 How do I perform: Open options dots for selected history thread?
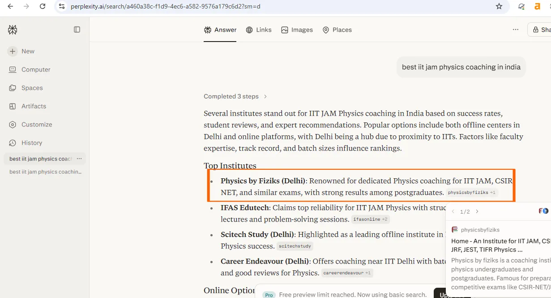79,159
